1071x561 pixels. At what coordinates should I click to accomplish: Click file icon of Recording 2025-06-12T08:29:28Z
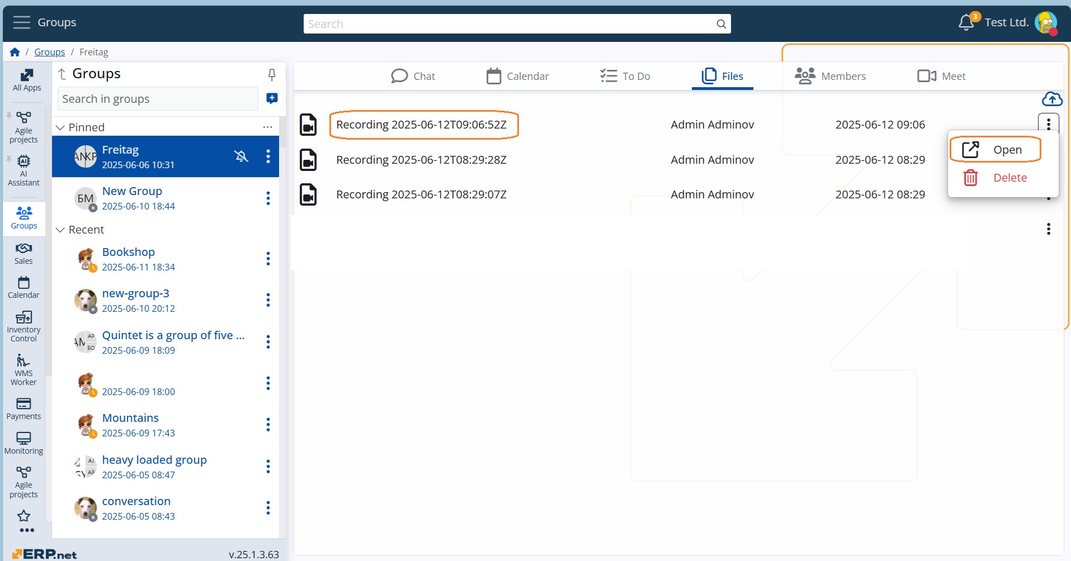tap(308, 160)
